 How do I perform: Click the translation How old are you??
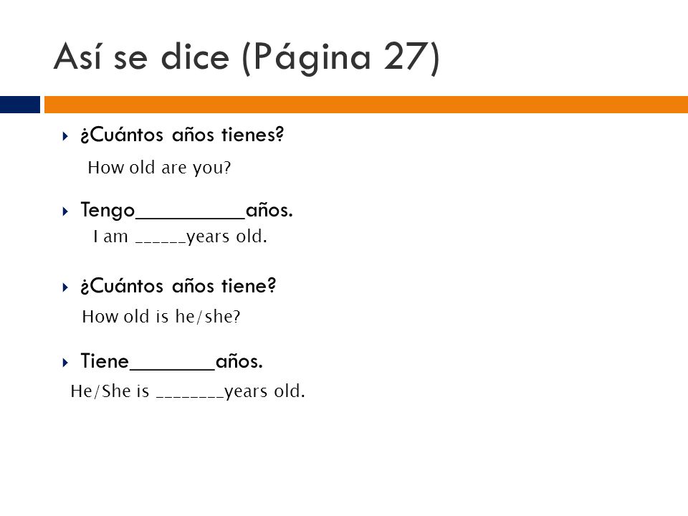[159, 168]
